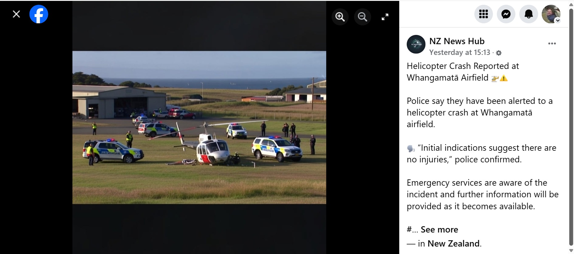The height and width of the screenshot is (254, 574).
Task: Open the post options three-dot menu
Action: click(x=552, y=44)
